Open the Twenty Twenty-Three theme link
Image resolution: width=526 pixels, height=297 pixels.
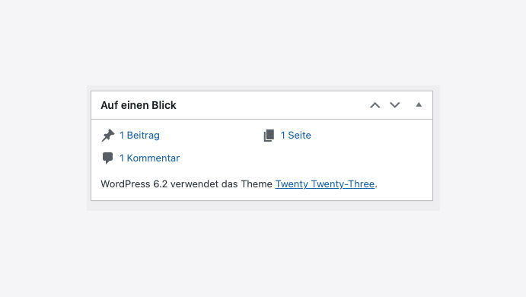pos(325,184)
